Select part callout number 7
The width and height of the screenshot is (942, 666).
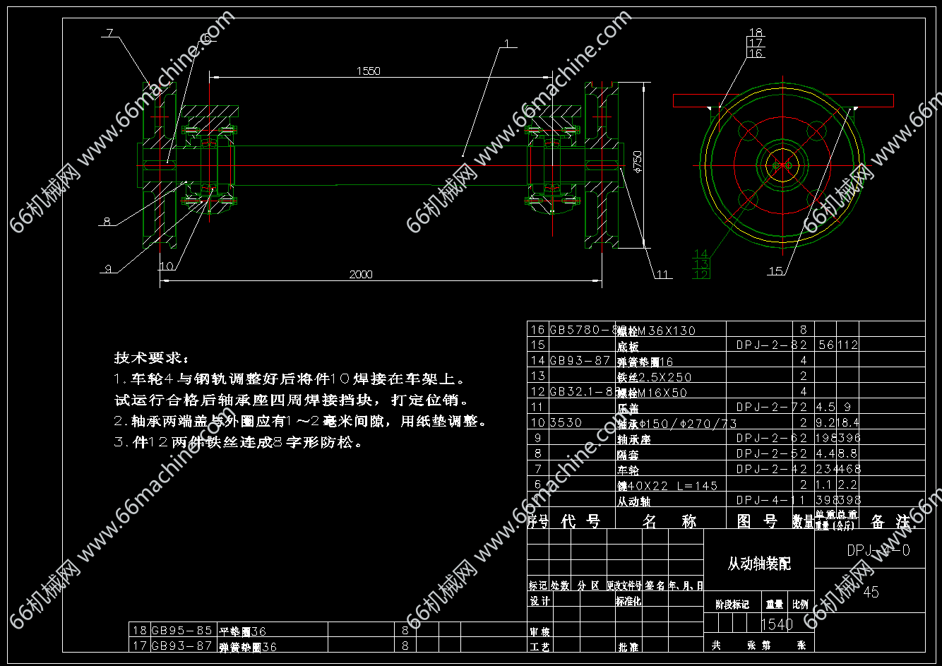click(109, 32)
